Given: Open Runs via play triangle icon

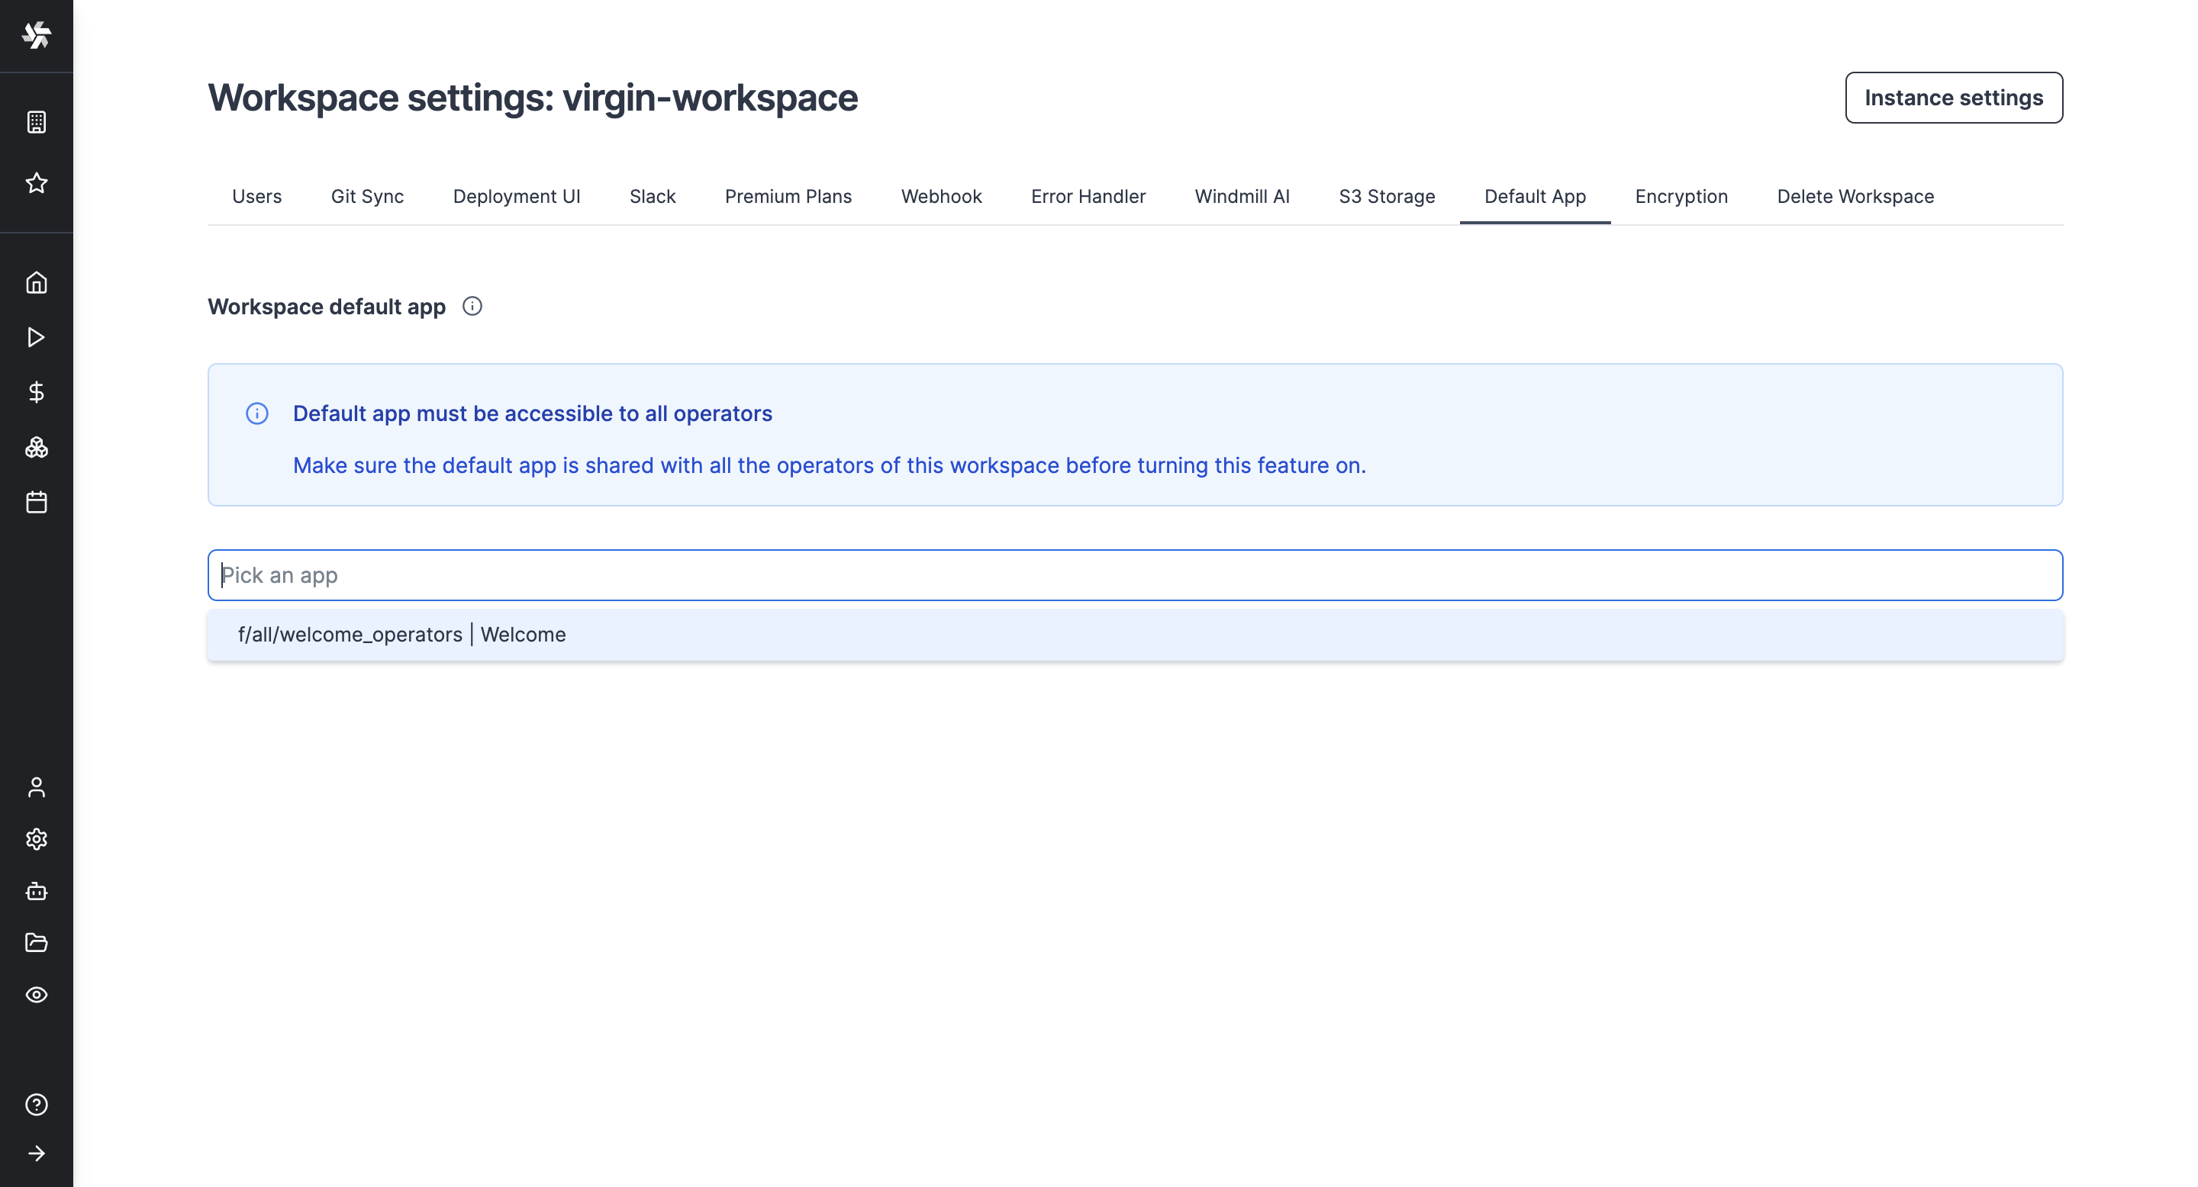Looking at the screenshot, I should point(36,337).
